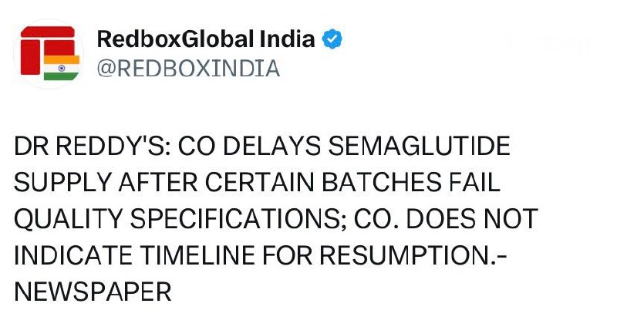Click the orange stripe of the flag
The width and height of the screenshot is (617, 327).
(62, 59)
